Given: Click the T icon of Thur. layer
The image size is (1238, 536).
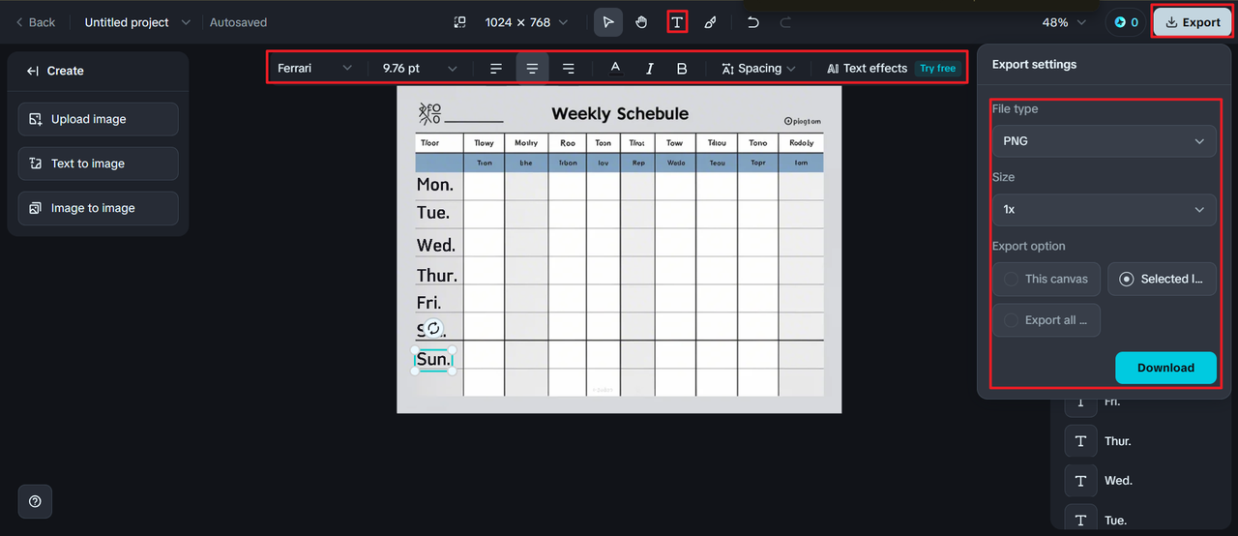Looking at the screenshot, I should coord(1080,440).
